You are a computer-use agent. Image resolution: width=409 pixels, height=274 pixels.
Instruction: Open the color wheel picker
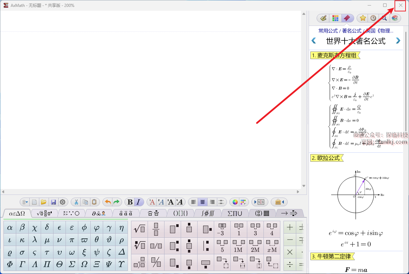coord(235,202)
